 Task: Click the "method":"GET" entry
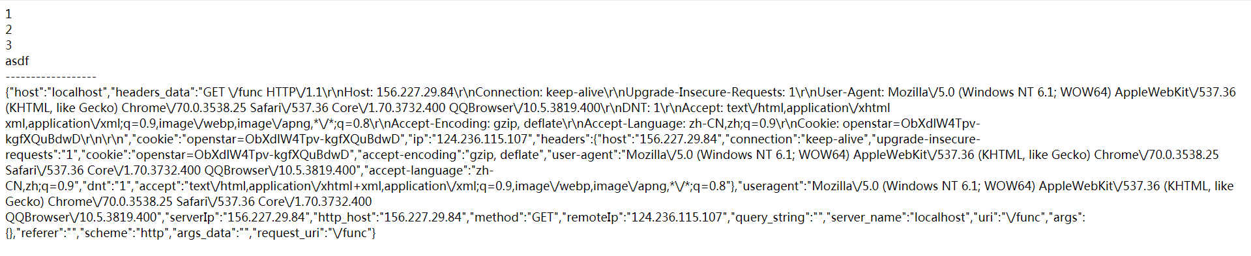(514, 217)
